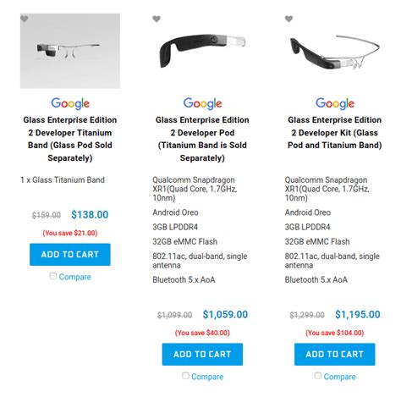Open Glass Enterprise Edition 2 Developer Titanium Band title
This screenshot has height=397, width=401.
(70, 139)
